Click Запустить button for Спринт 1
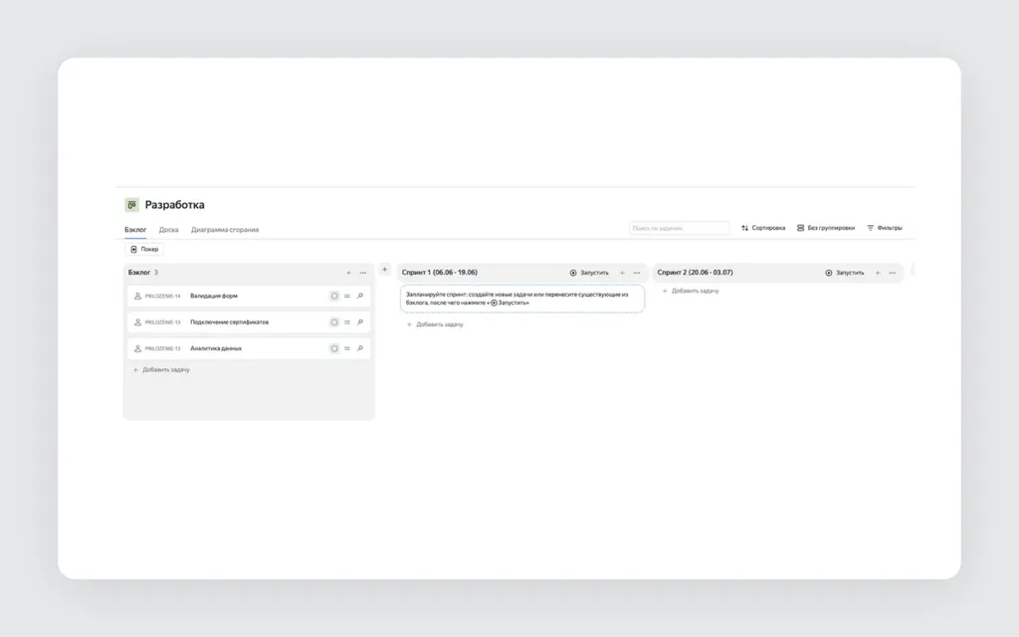The image size is (1019, 637). pyautogui.click(x=589, y=273)
